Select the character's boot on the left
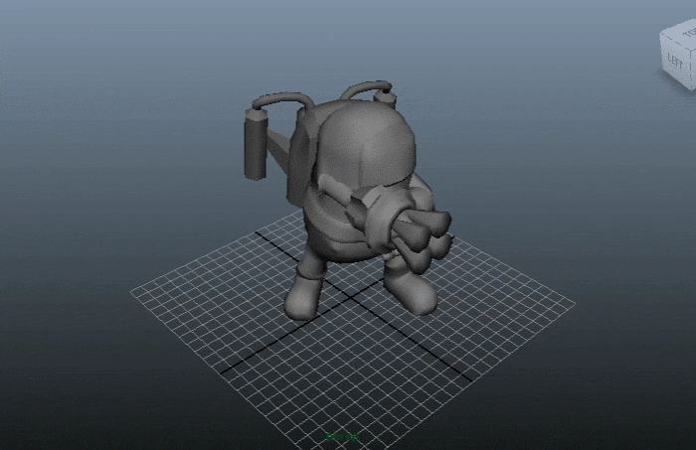The image size is (696, 450). coord(304,296)
